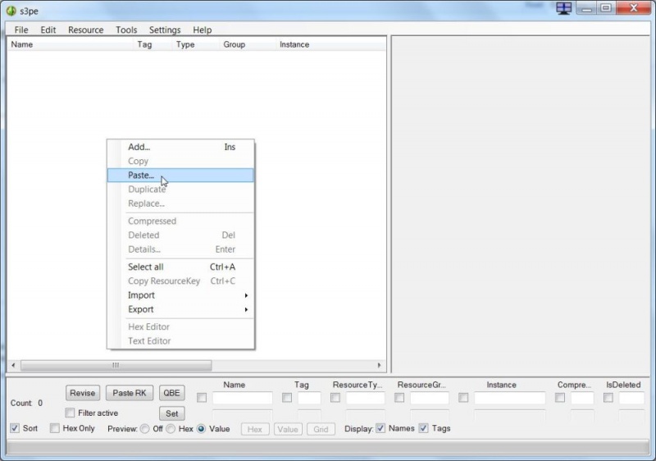Toggle the Sort checkbox
This screenshot has width=656, height=461.
[x=15, y=428]
